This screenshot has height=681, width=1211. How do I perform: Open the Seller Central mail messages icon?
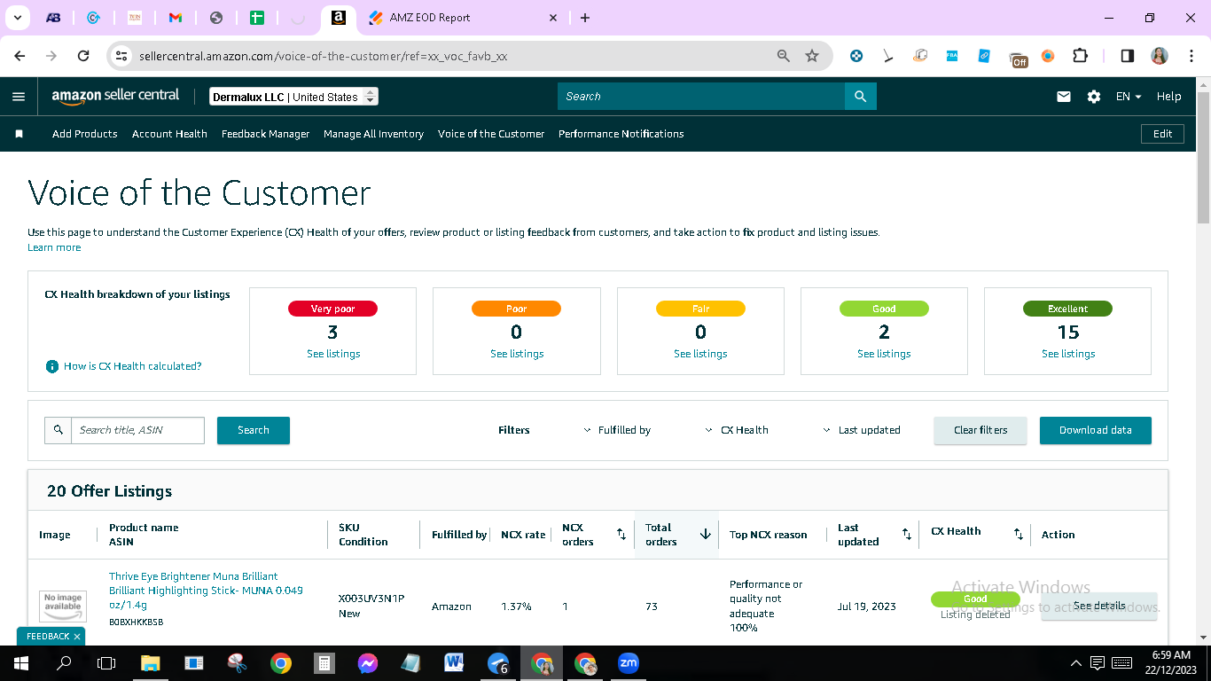click(x=1064, y=97)
